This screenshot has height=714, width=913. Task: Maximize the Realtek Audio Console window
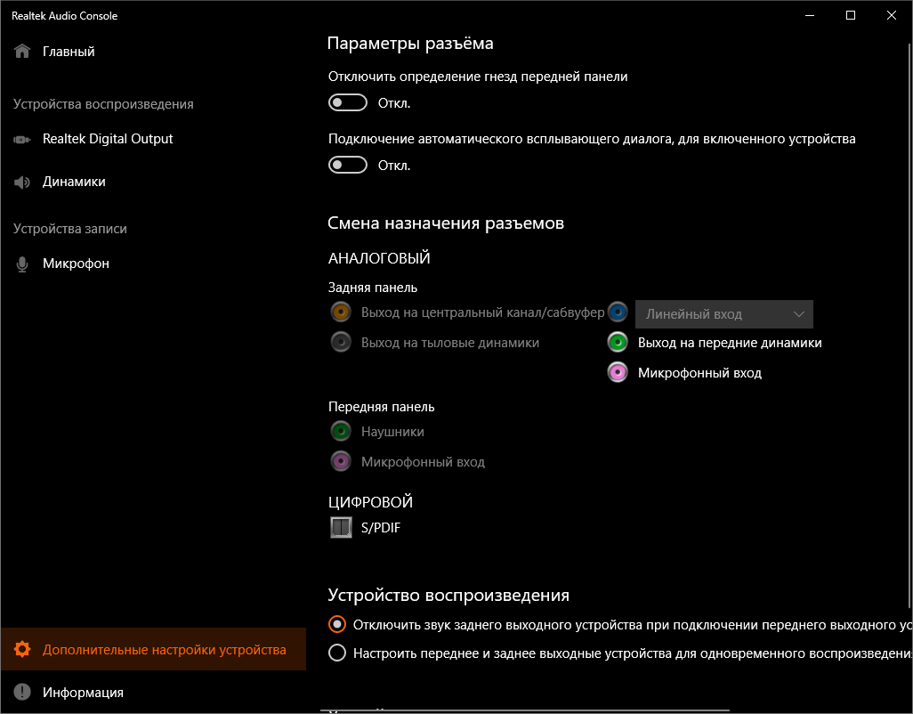tap(851, 15)
